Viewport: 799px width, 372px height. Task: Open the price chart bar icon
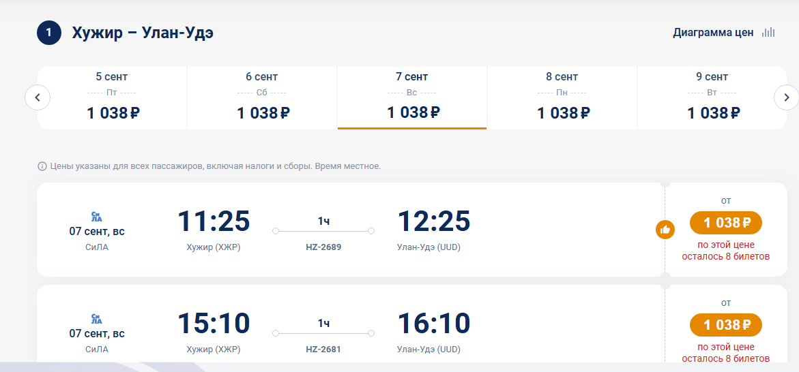768,33
